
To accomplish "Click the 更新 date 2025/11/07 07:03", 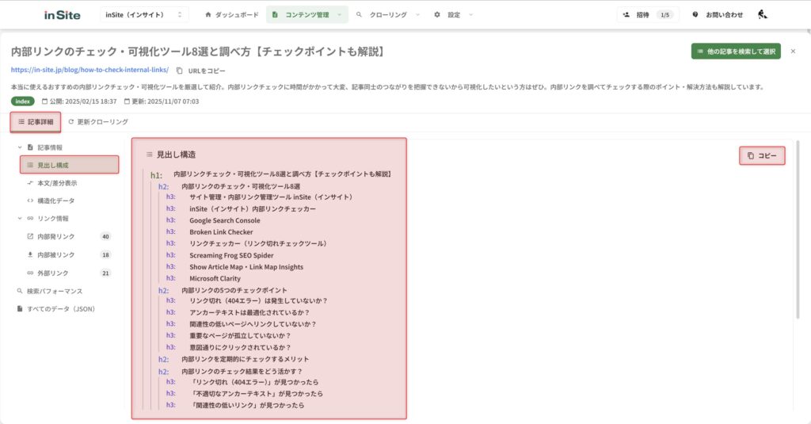I will (162, 101).
